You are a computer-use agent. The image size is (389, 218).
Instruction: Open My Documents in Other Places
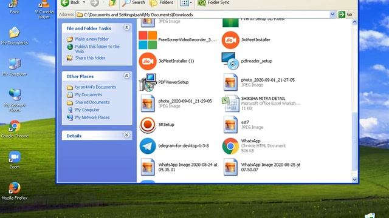click(88, 94)
